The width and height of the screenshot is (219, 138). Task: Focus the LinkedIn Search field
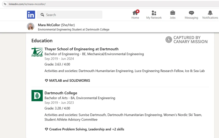[x=70, y=15]
